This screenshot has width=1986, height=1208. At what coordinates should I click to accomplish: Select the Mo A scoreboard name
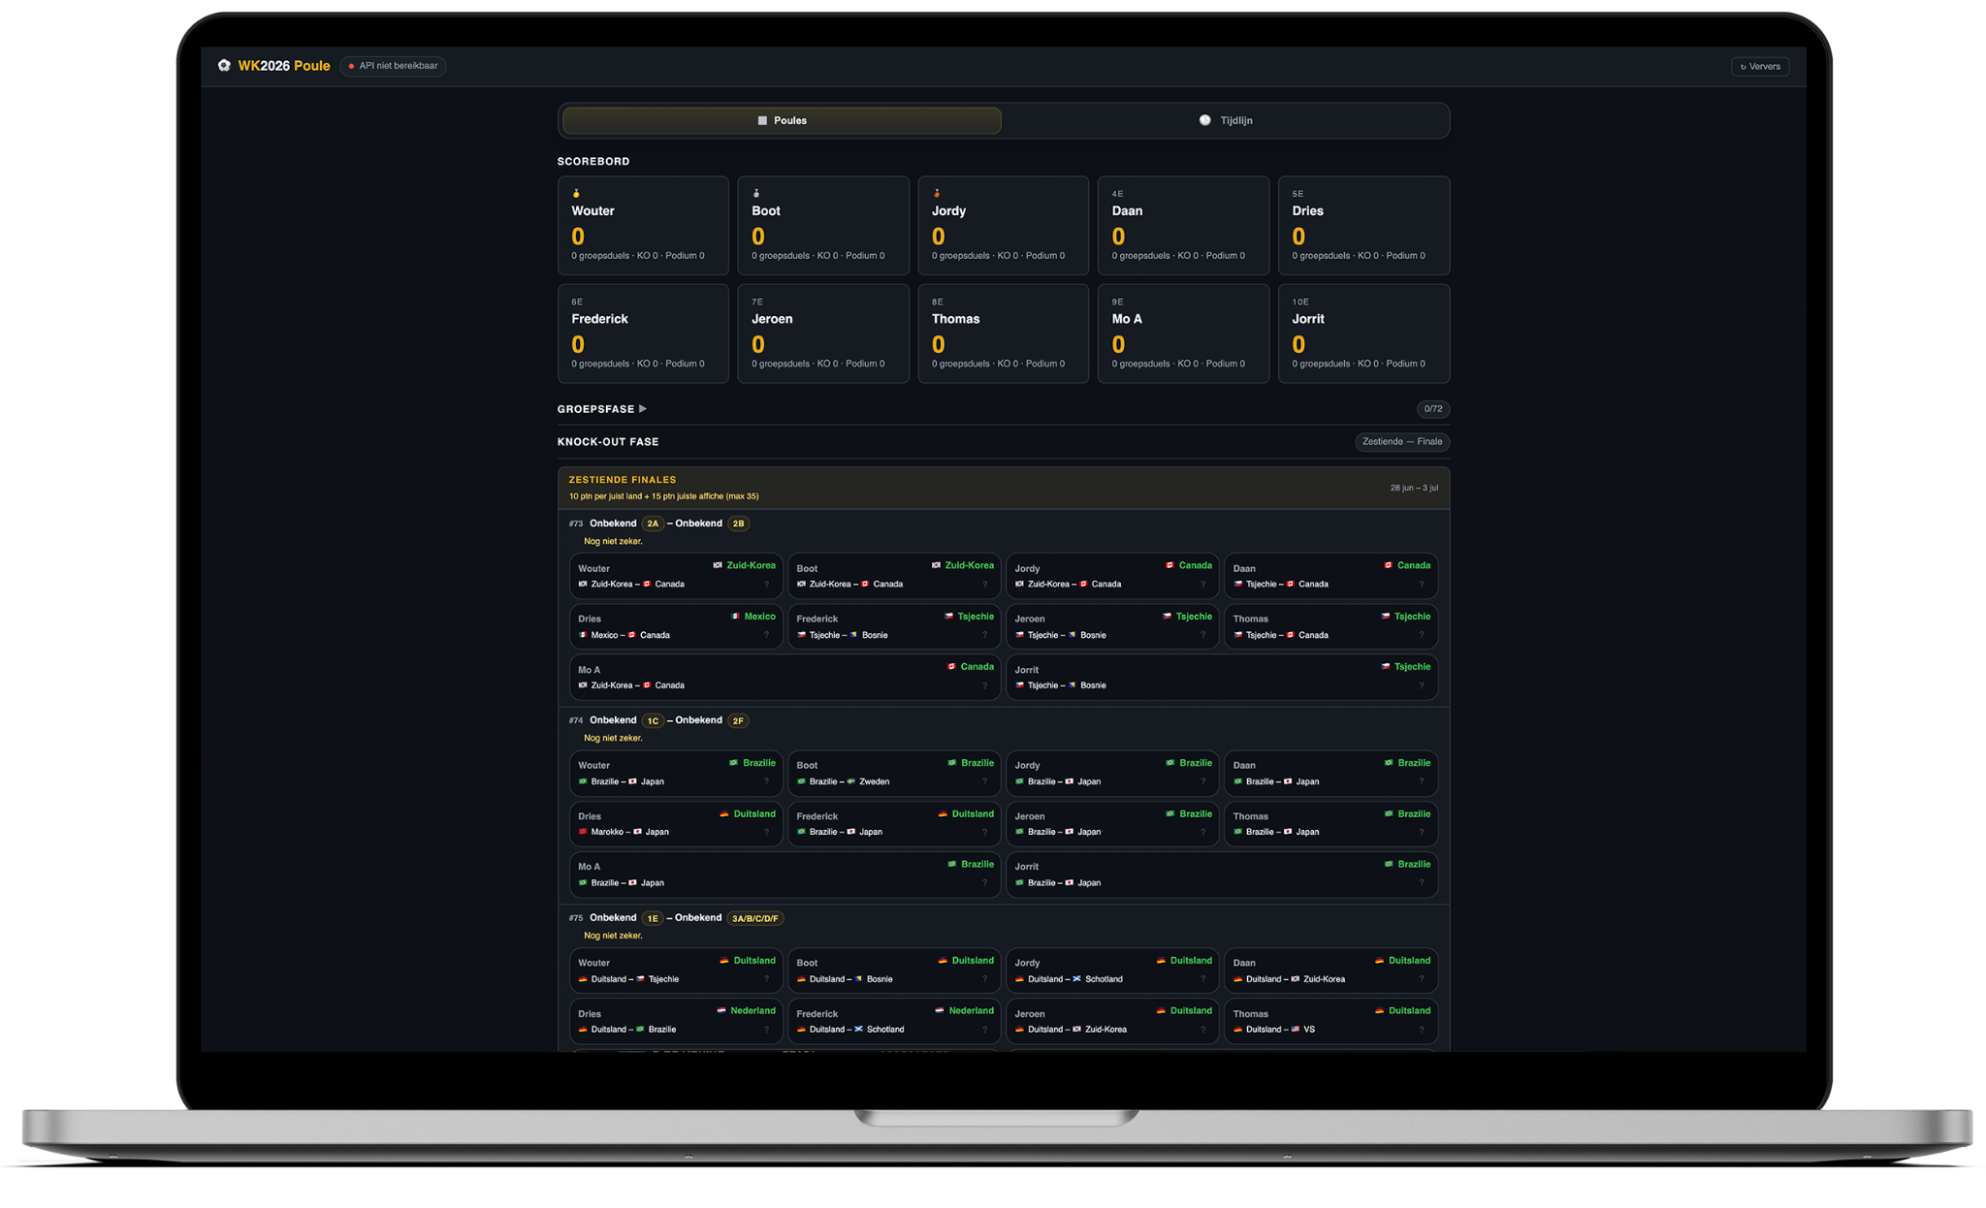(x=1127, y=319)
